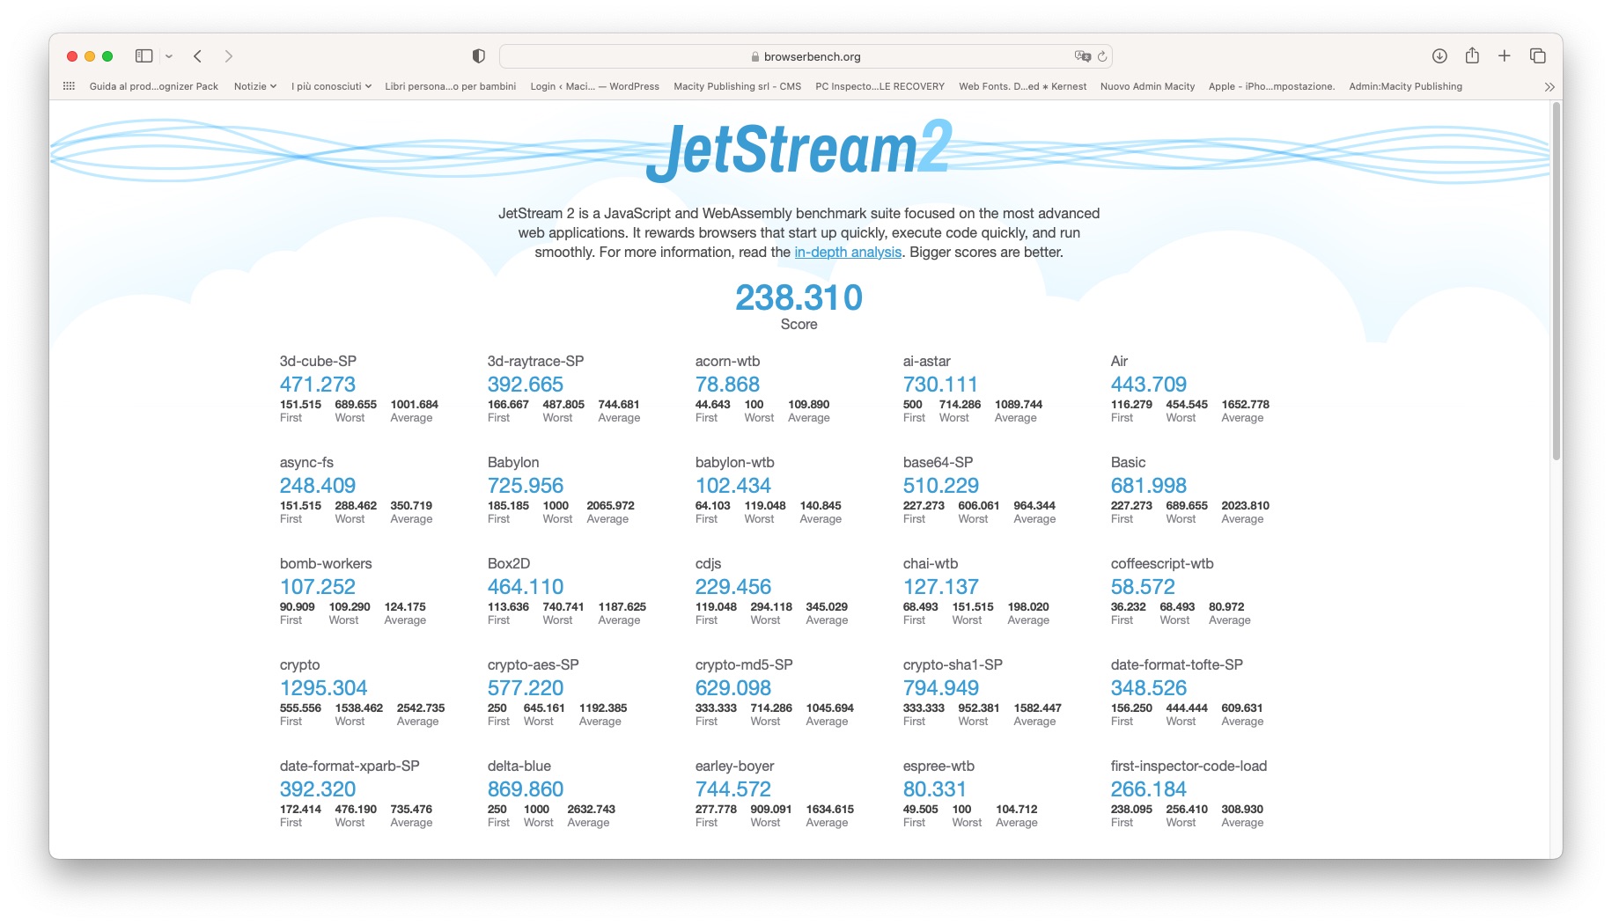
Task: Click the overall score 238.310
Action: [799, 297]
